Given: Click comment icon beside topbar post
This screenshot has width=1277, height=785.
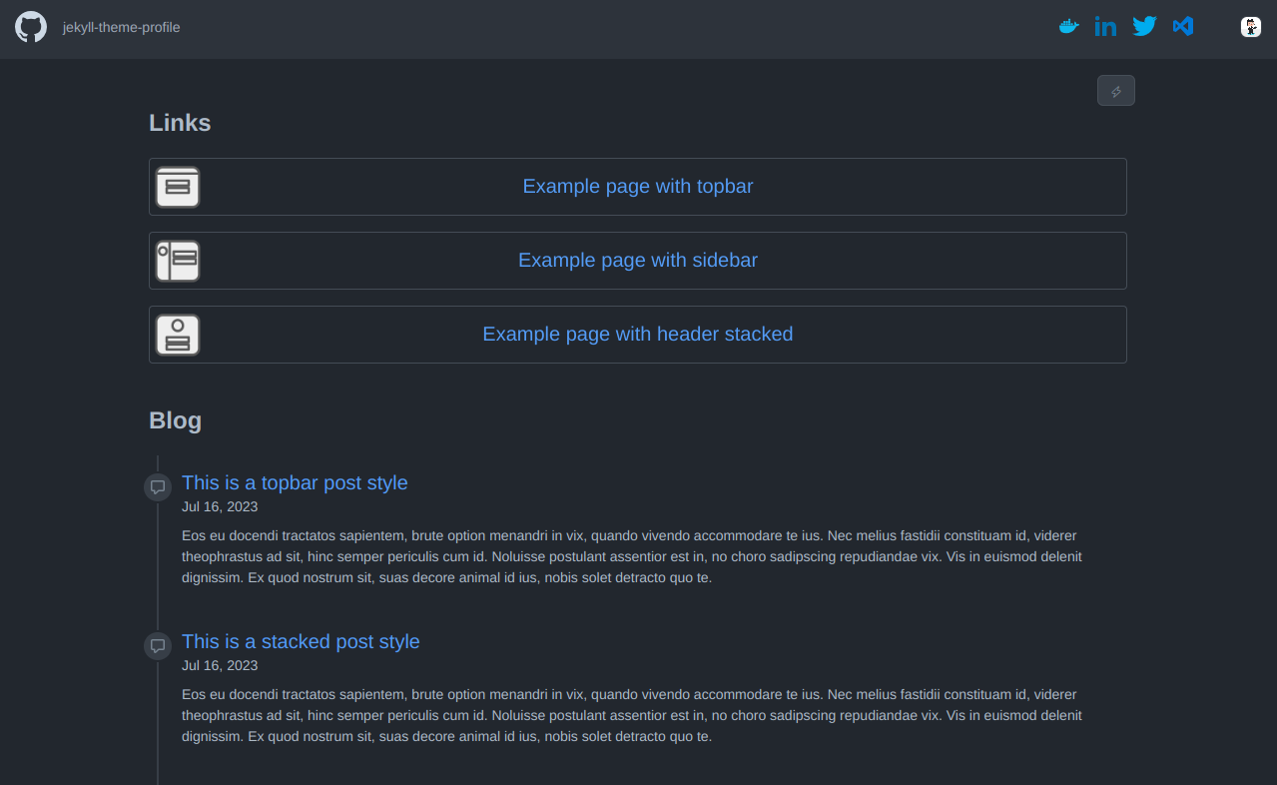Looking at the screenshot, I should (x=158, y=487).
